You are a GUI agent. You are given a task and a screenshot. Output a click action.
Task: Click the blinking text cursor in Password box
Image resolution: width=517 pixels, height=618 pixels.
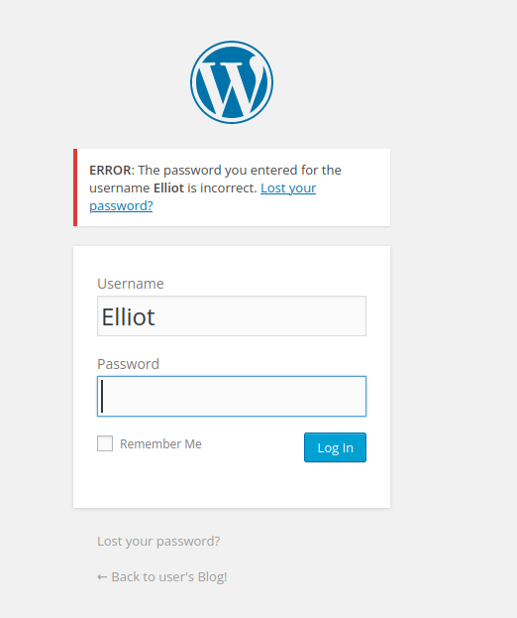102,396
